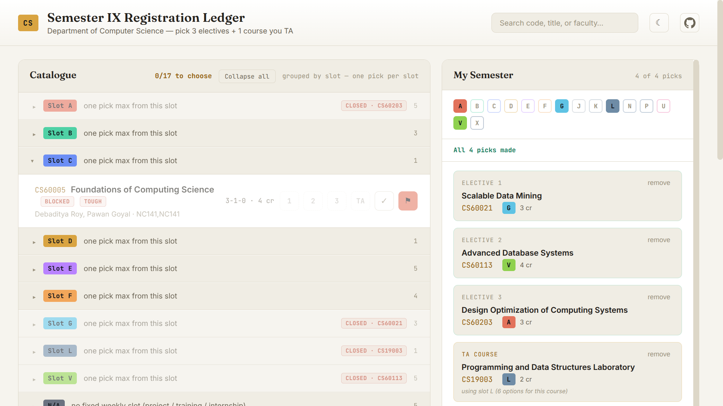Image resolution: width=723 pixels, height=406 pixels.
Task: Click the CLOSED · CS19003 badge on Slot L
Action: (374, 351)
